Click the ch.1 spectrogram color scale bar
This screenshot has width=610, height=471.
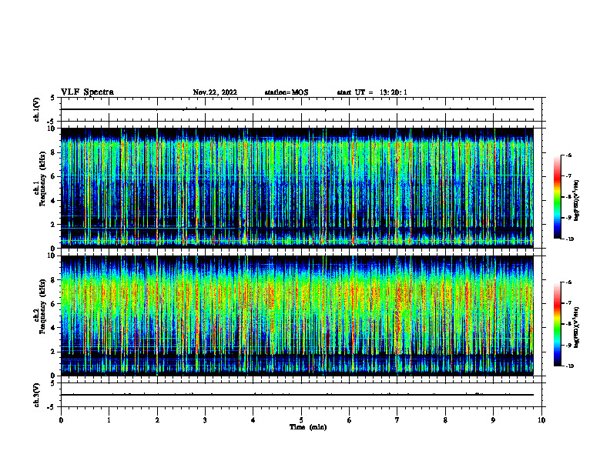[557, 197]
